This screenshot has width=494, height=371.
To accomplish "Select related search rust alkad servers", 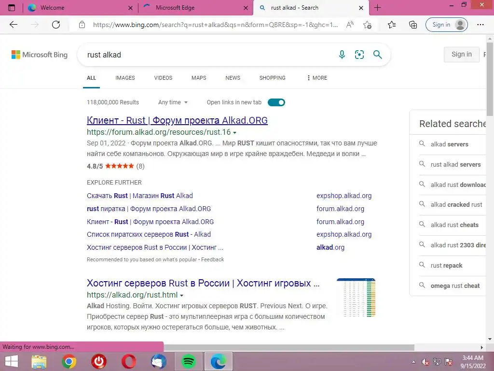I will click(x=455, y=164).
